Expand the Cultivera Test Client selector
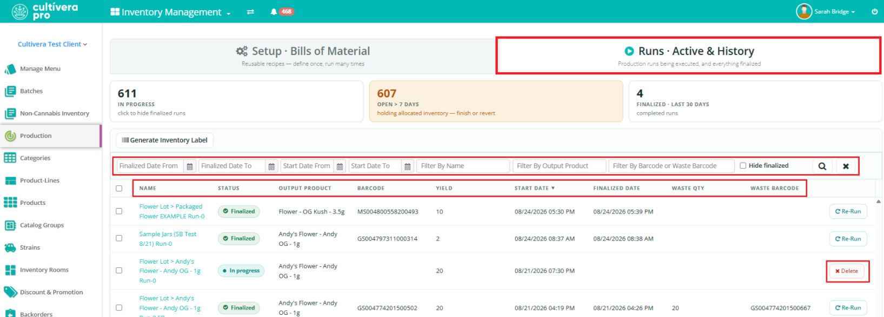 tap(52, 44)
